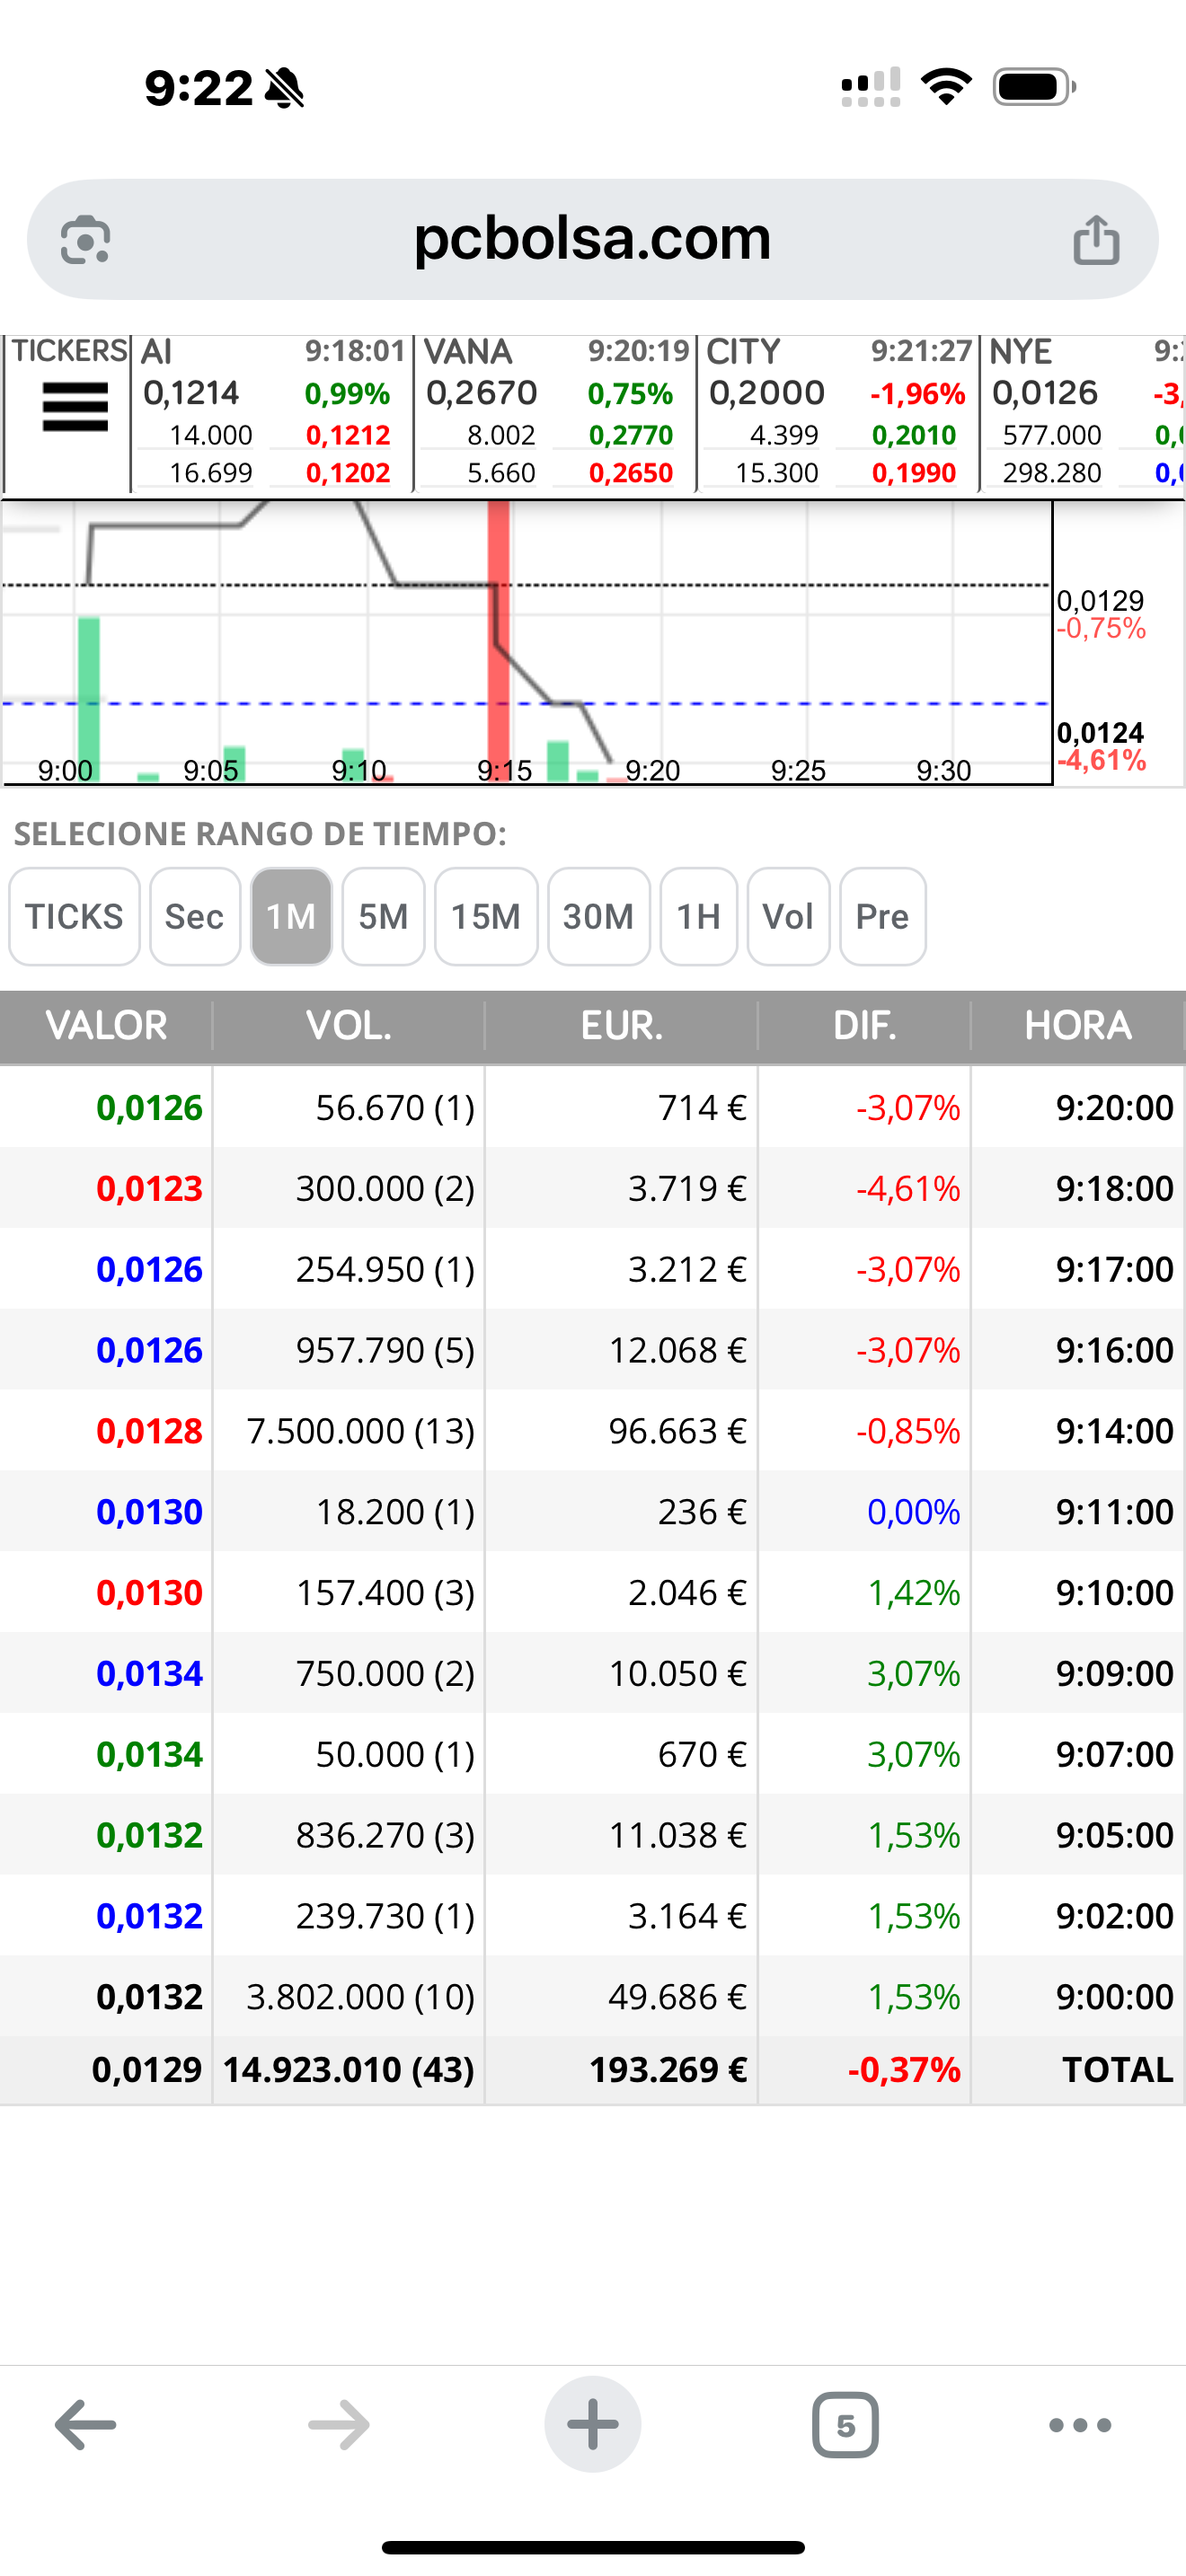This screenshot has height=2576, width=1186.
Task: Open the three-dot browser menu
Action: 1080,2425
